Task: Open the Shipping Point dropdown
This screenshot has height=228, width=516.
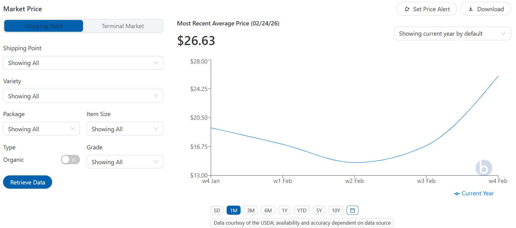Action: click(83, 63)
